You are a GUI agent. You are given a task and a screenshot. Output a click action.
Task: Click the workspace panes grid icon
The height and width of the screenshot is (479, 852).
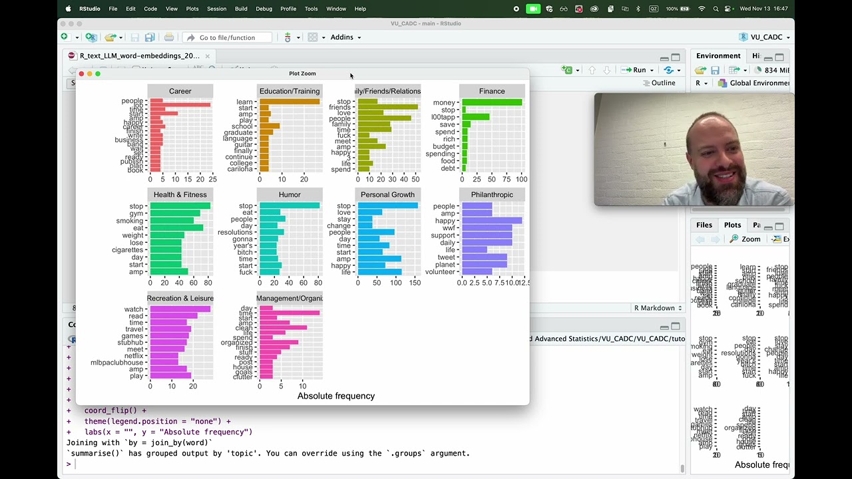click(312, 37)
